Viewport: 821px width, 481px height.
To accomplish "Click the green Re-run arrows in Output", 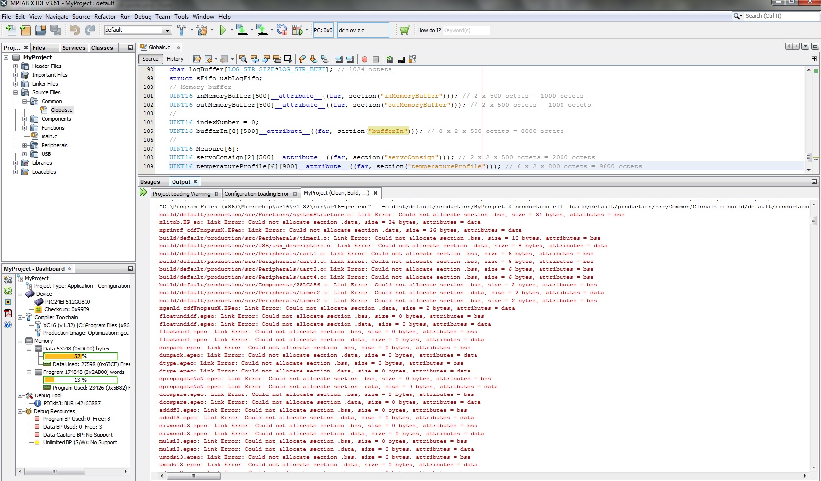I will tap(143, 192).
